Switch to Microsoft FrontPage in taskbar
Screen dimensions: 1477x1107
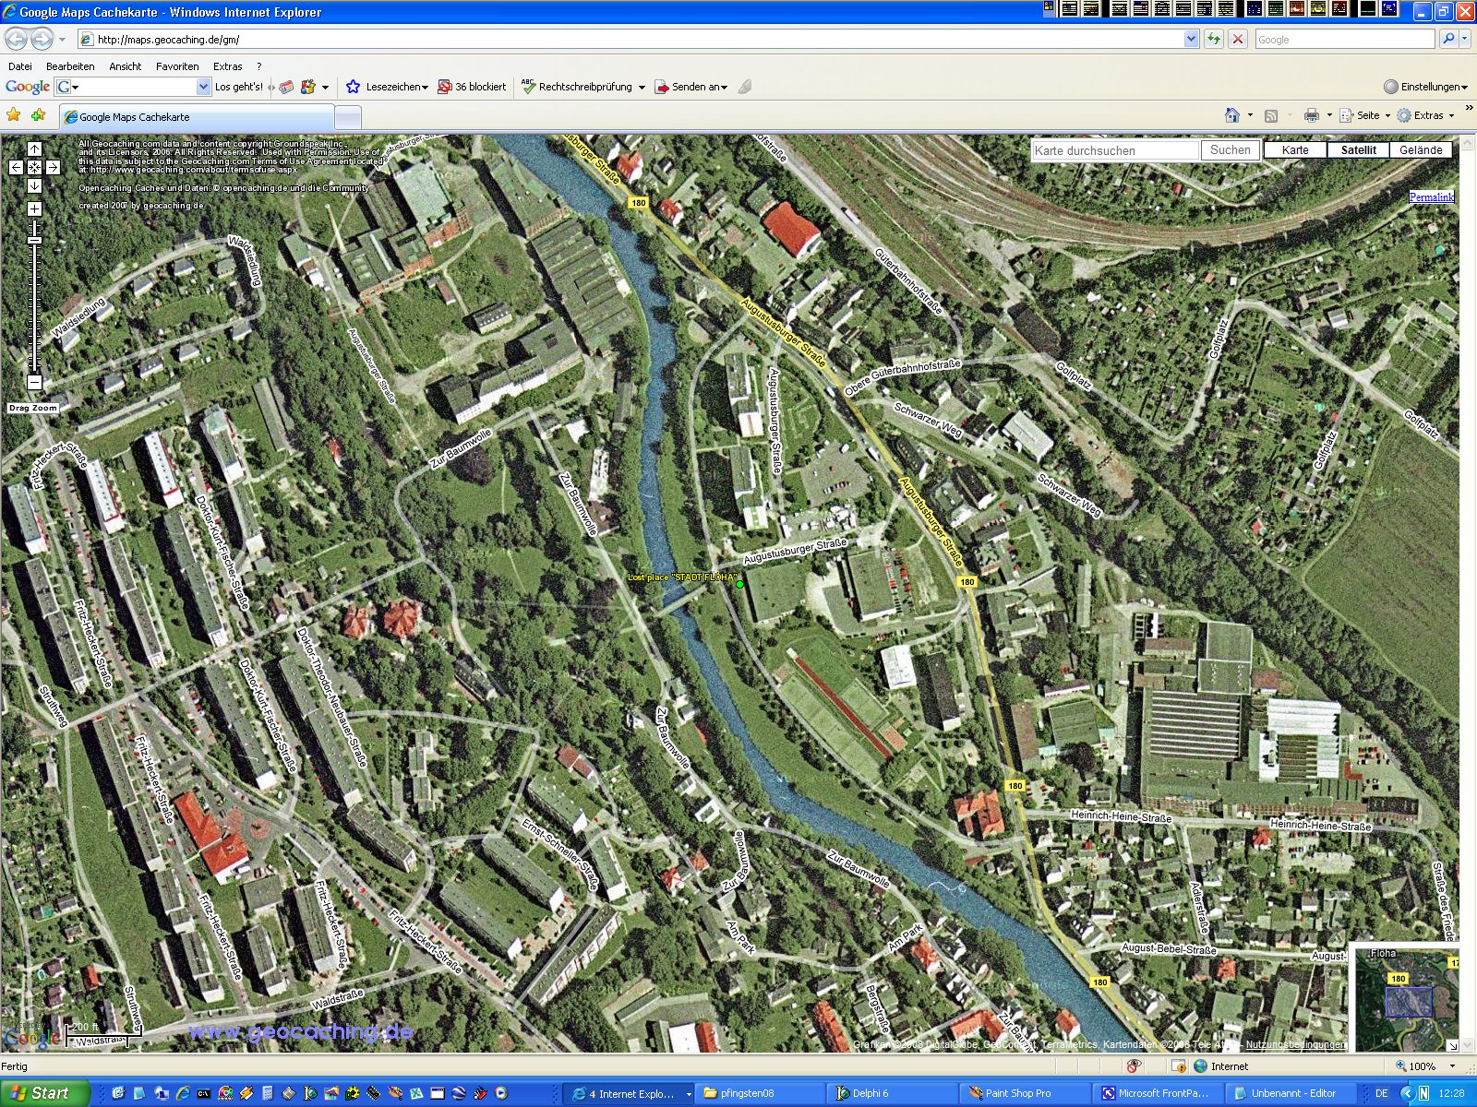pyautogui.click(x=1158, y=1093)
